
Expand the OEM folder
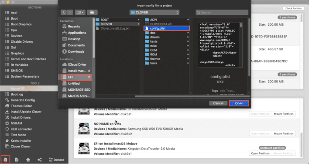coord(188,50)
